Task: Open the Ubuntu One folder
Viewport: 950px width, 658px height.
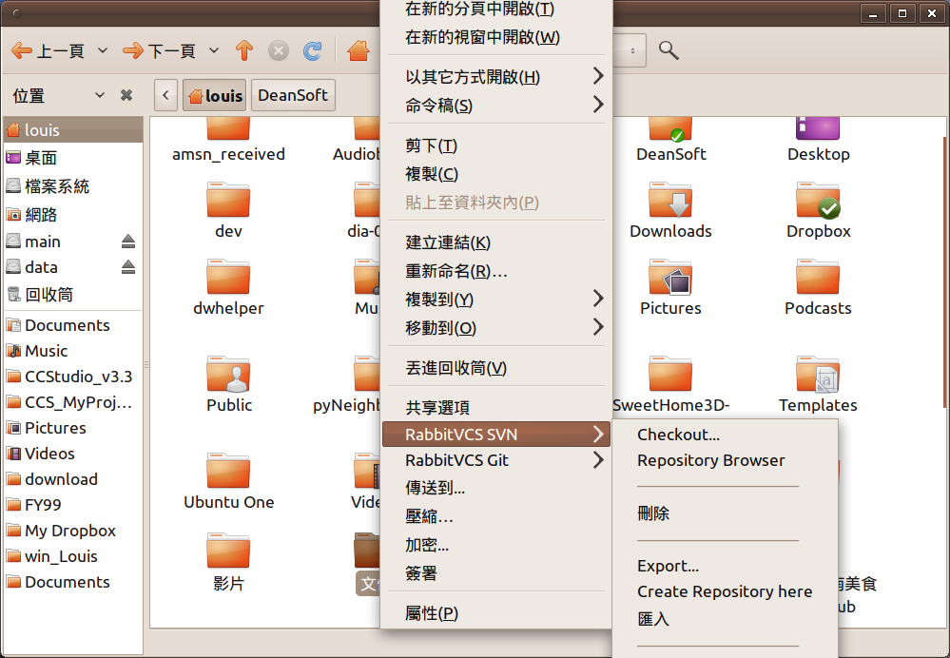Action: (x=228, y=481)
